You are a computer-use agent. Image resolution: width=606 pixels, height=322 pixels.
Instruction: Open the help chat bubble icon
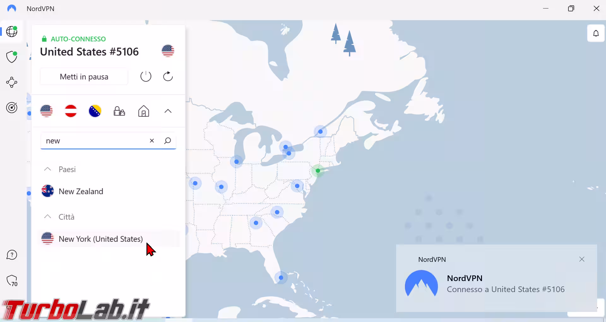12,255
